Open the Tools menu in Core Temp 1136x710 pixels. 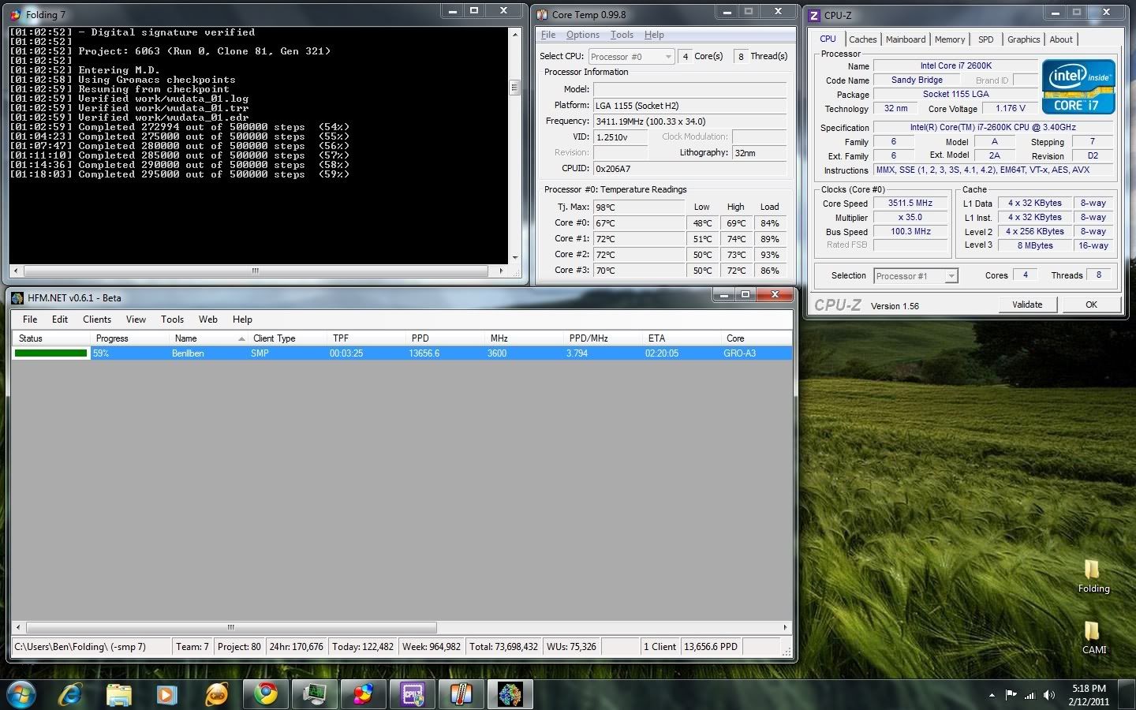click(x=622, y=35)
